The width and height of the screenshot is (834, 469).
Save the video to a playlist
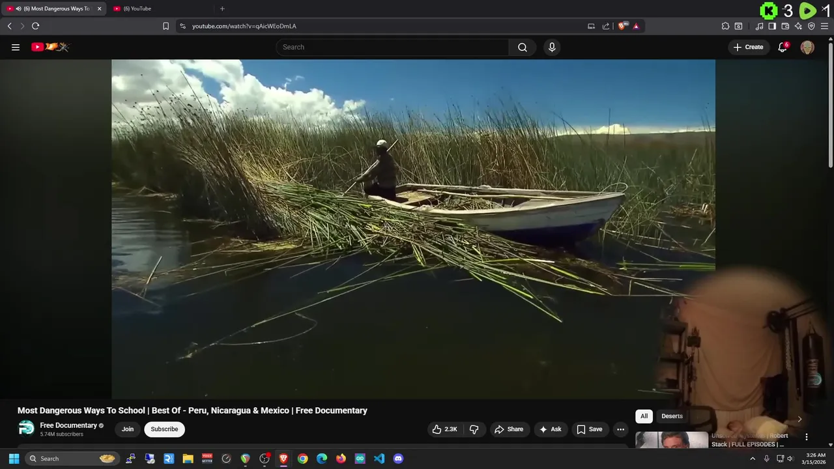[589, 429]
